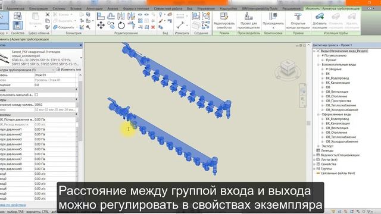Open the Архитектура ribbon tab
The image size is (381, 214).
pos(15,8)
